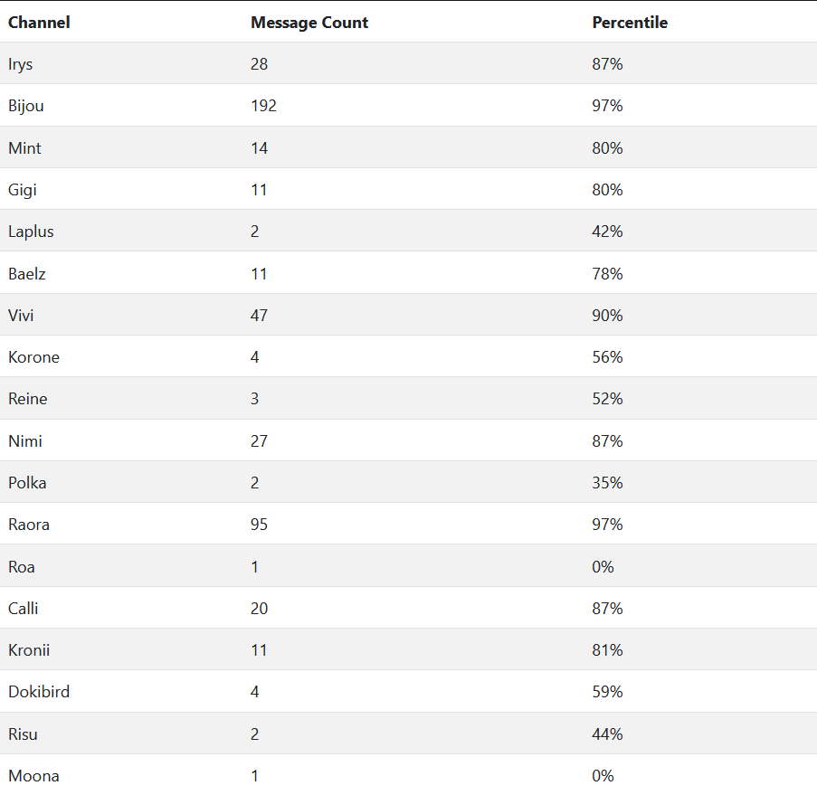Click Reine's 52% percentile value
Viewport: 817px width, 795px height.
(607, 399)
